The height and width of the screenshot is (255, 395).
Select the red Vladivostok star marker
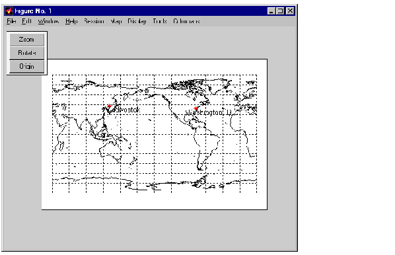pos(109,106)
